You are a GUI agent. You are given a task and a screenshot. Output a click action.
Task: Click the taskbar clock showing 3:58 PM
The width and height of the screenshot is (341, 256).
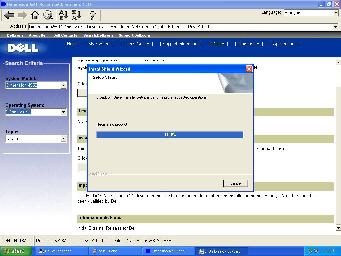pos(329,251)
